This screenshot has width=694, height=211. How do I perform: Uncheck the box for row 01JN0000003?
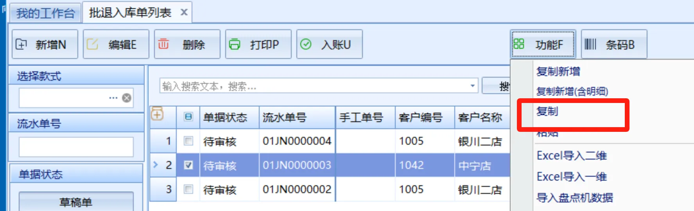188,165
